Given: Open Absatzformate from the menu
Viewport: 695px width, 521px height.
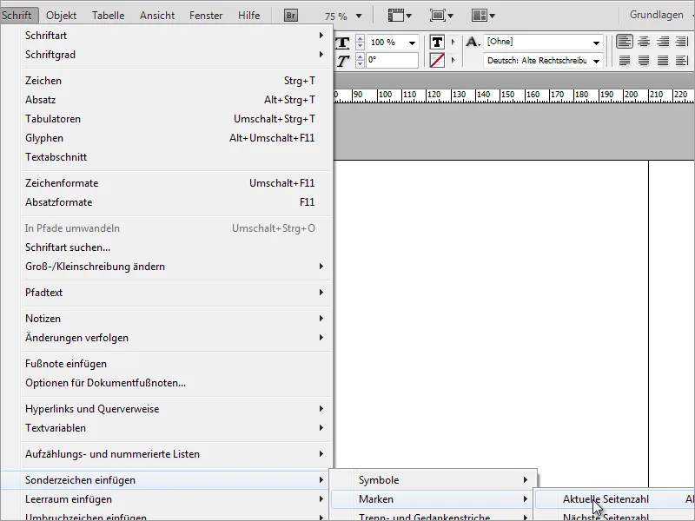Looking at the screenshot, I should 176,202.
